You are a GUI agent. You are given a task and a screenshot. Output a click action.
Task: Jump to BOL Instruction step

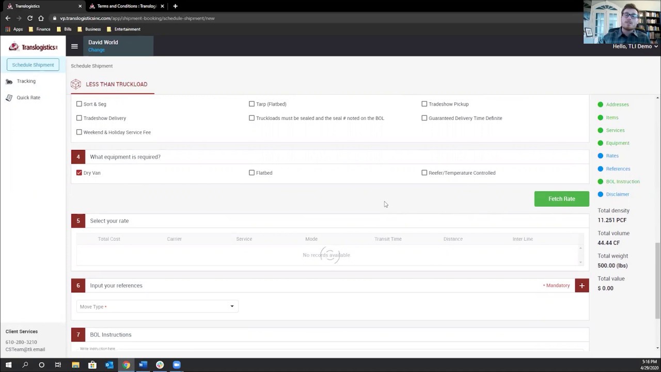(x=623, y=181)
